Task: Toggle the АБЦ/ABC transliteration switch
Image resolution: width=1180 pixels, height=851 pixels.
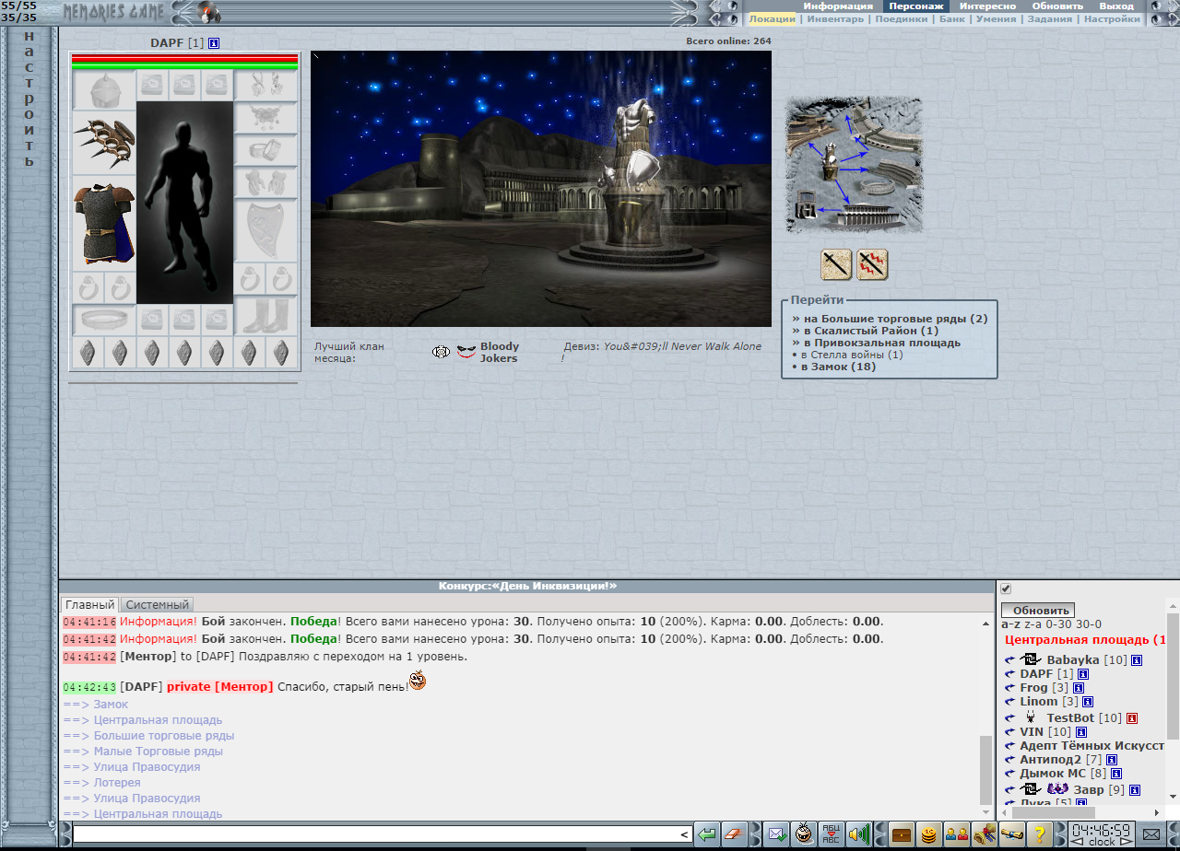Action: pyautogui.click(x=831, y=834)
